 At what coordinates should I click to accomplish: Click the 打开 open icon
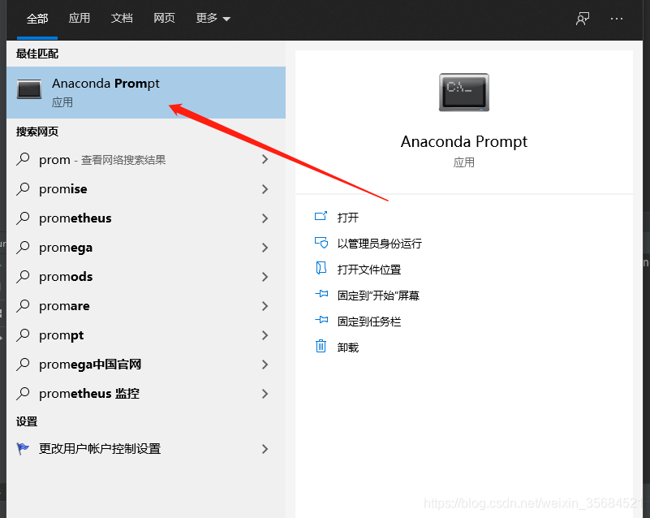coord(321,216)
